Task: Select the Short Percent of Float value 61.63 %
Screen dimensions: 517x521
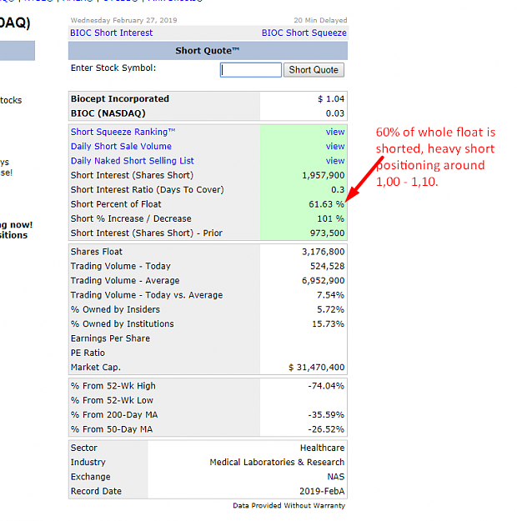Action: [x=326, y=204]
